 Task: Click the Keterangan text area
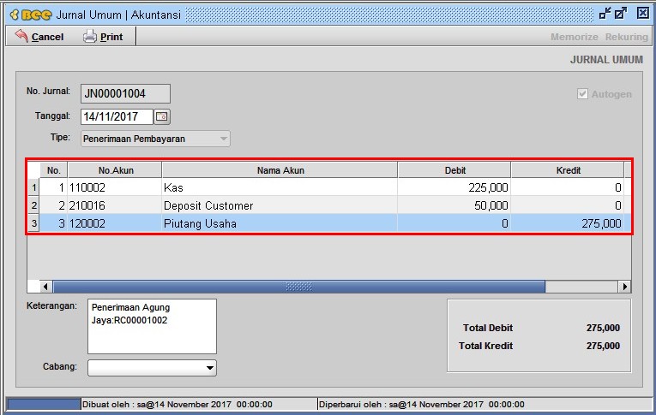click(x=152, y=326)
